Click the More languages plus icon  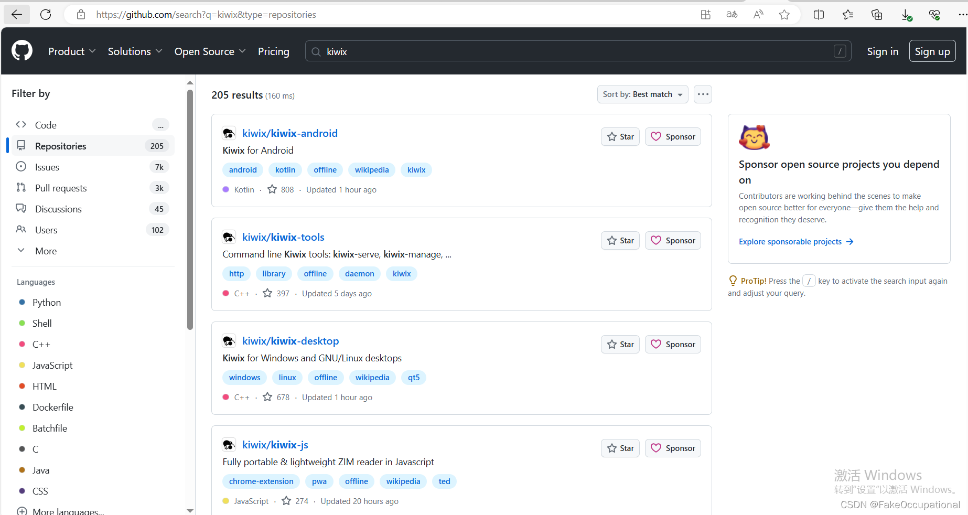tap(22, 511)
